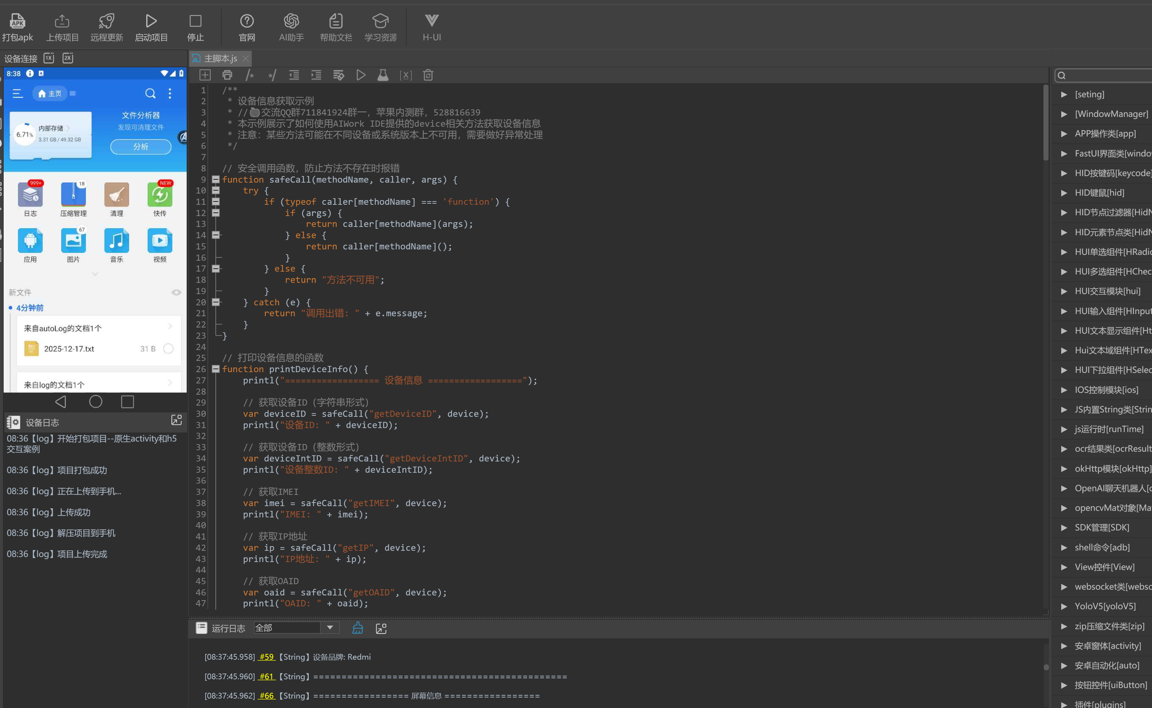
Task: Open the AI助手 assistant
Action: pos(291,21)
